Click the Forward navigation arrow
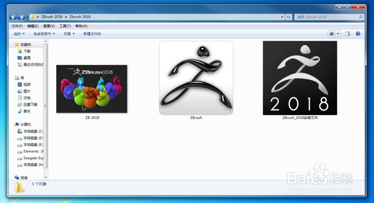The width and height of the screenshot is (374, 203). (x=21, y=17)
